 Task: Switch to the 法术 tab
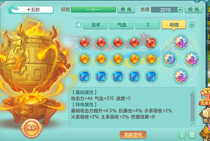95,25
